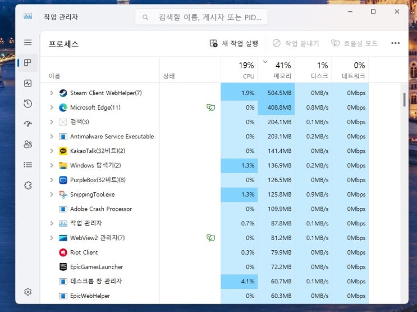The width and height of the screenshot is (417, 312).
Task: Expand KakaoTalk process group
Action: click(x=51, y=151)
